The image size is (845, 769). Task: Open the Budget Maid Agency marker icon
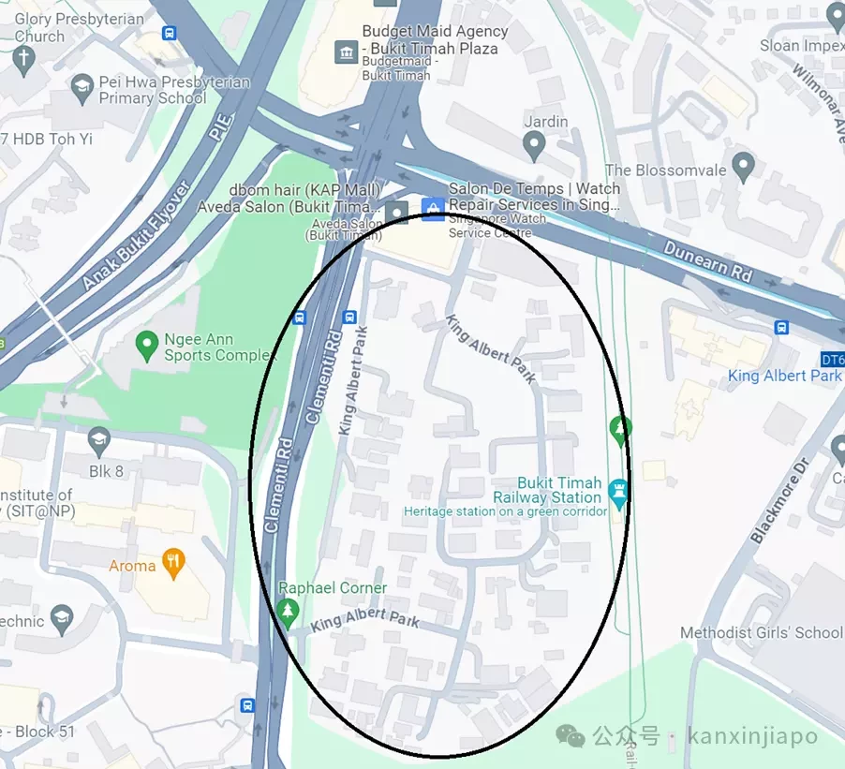click(346, 52)
